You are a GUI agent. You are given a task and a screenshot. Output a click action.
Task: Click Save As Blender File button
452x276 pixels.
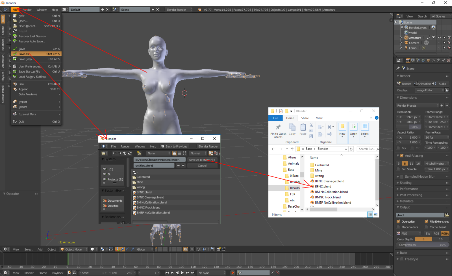tap(202, 159)
